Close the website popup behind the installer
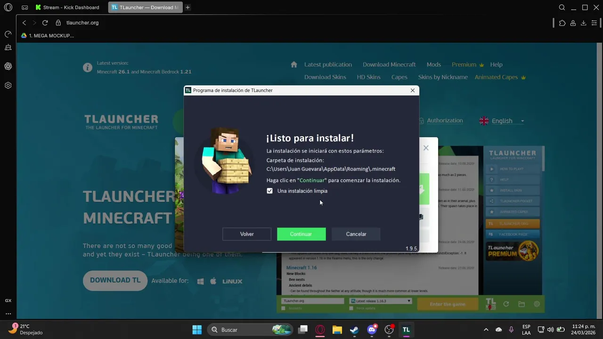 426,148
